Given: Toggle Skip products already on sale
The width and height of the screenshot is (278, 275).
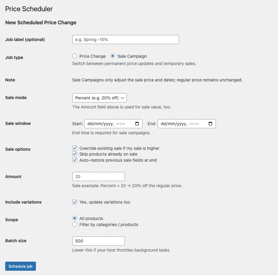Looking at the screenshot, I should [x=75, y=154].
